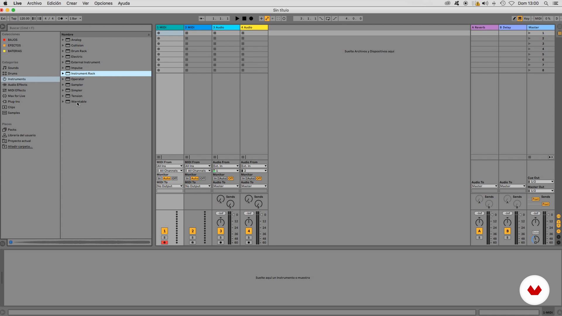
Task: Solo track 3 Audio
Action: 221,238
